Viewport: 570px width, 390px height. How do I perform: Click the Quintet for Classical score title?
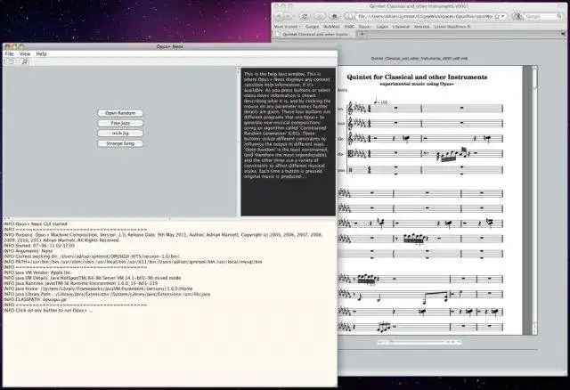click(x=417, y=77)
